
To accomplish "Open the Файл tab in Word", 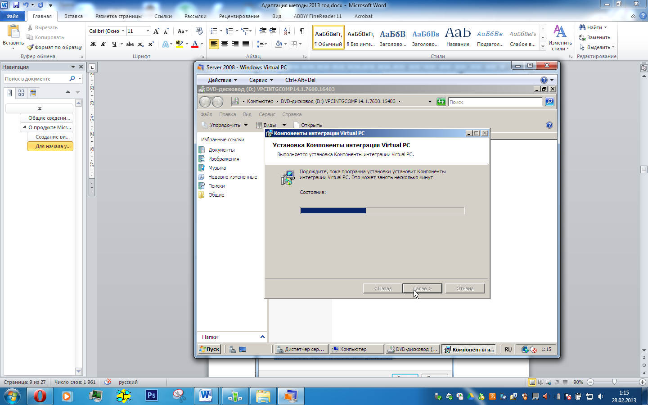I will [x=13, y=16].
